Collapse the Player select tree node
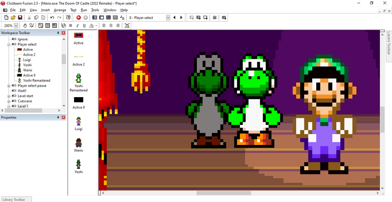This screenshot has width=392, height=202. (9, 44)
